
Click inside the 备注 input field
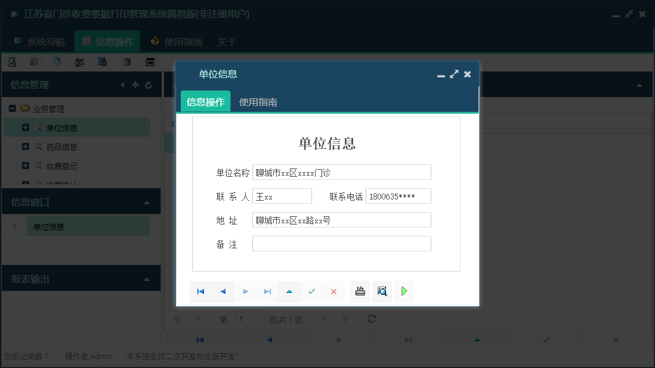pos(341,243)
